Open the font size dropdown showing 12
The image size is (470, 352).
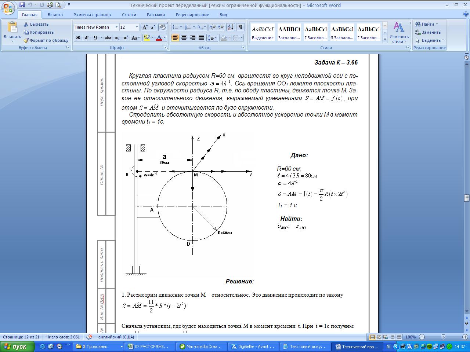(x=137, y=27)
